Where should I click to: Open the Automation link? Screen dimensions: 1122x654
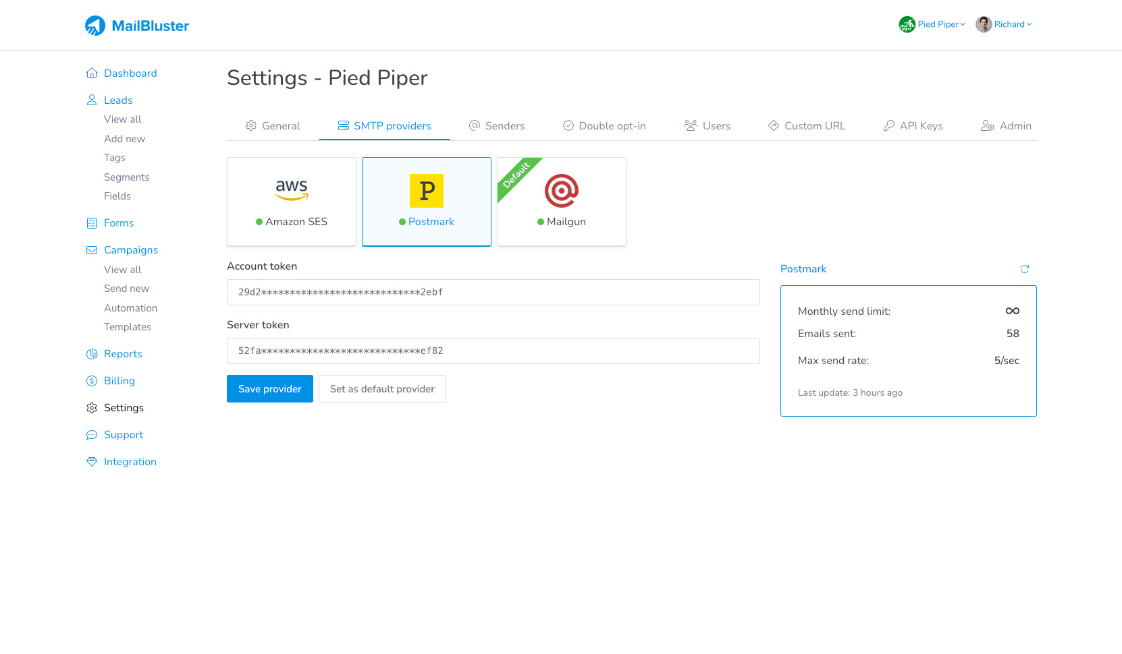(x=130, y=308)
